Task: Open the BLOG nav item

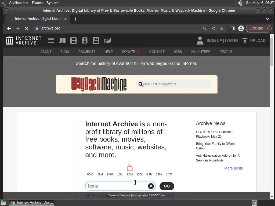Action: [x=65, y=52]
